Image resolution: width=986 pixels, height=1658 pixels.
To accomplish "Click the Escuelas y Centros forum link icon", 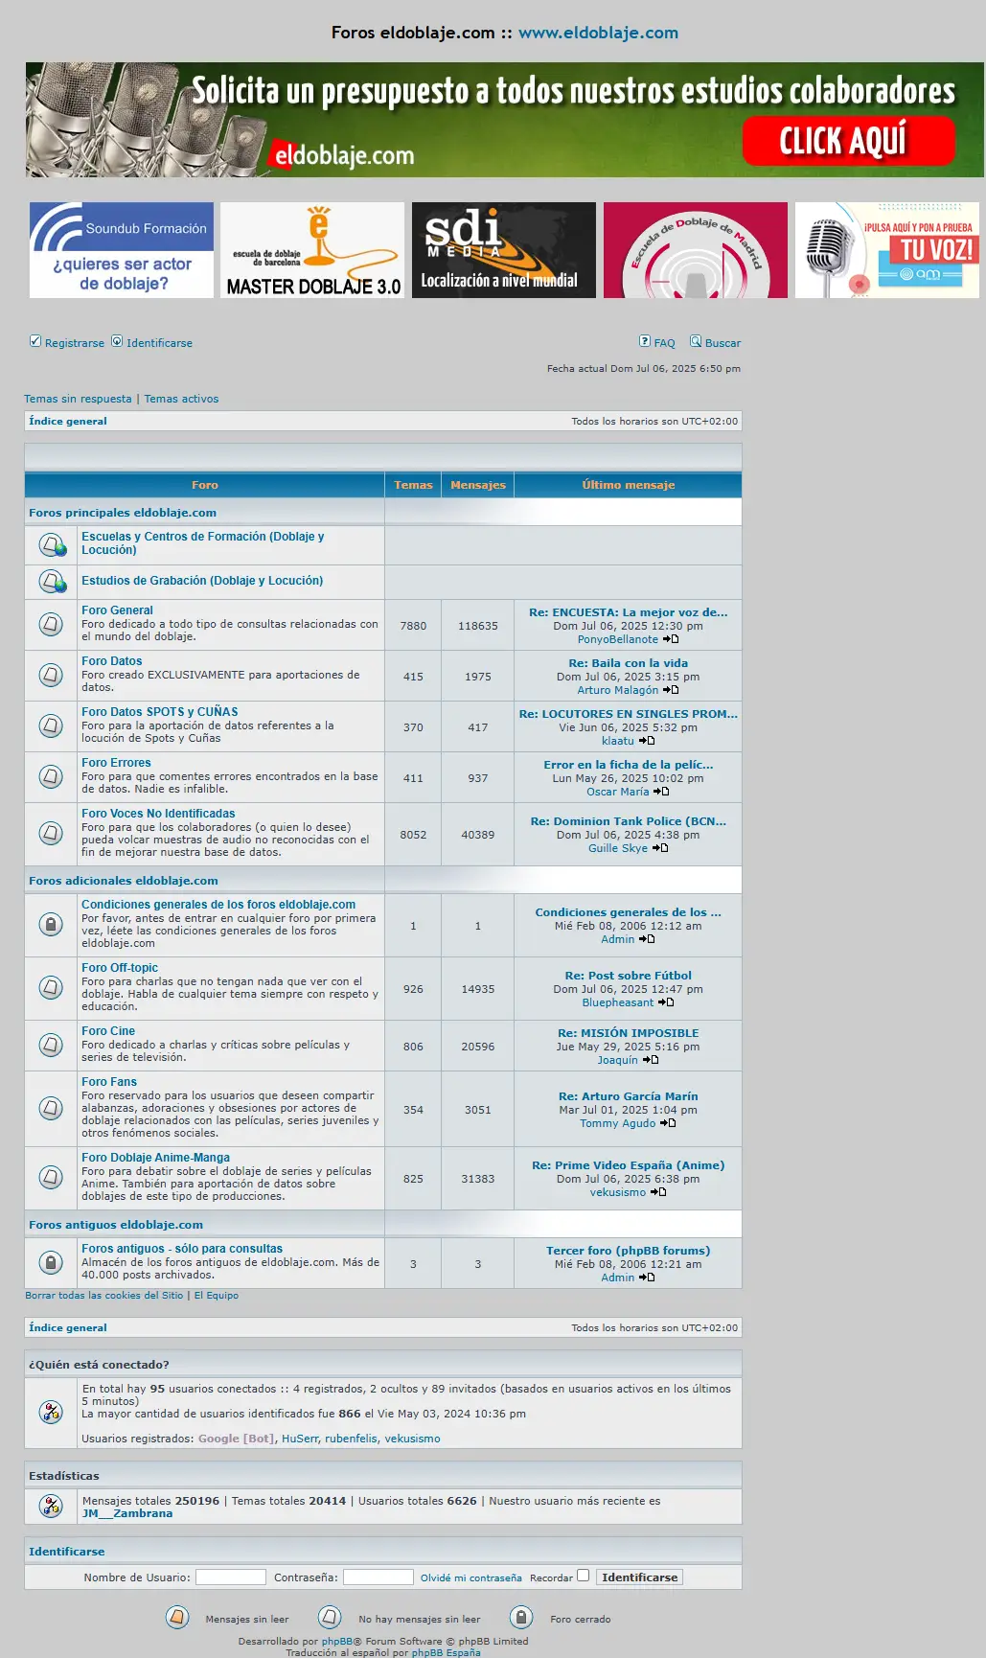I will point(52,545).
